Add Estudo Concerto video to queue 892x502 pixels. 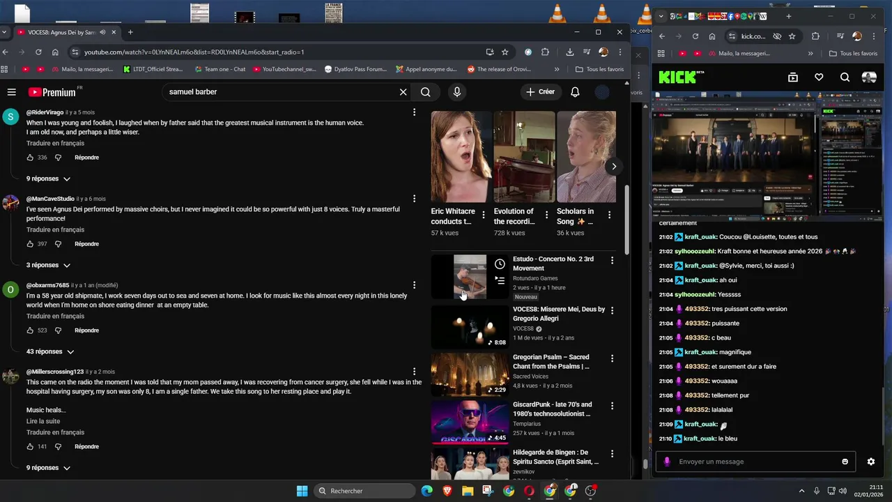pos(500,280)
